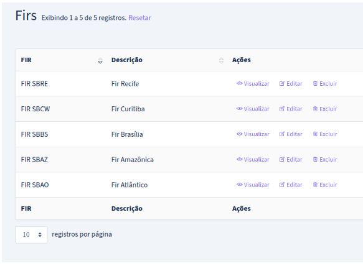Click the edit pencil icon for Fir Atlântico

coord(281,185)
